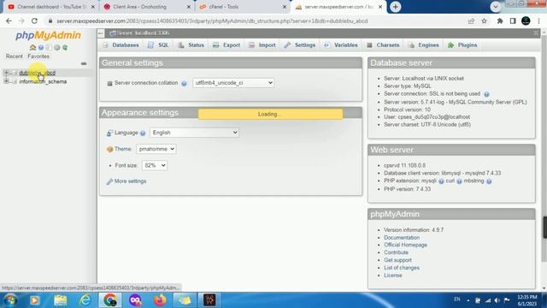Open the Charsets tab

point(383,45)
